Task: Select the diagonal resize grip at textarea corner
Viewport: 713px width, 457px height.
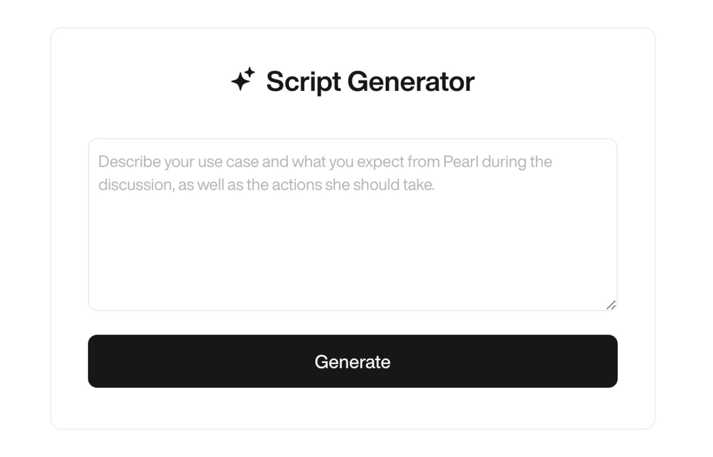Action: 612,304
